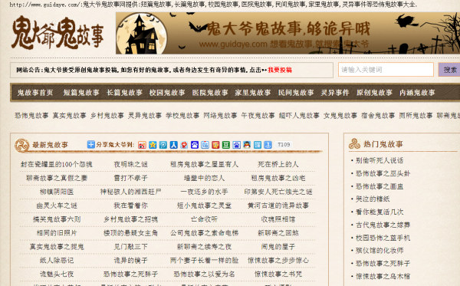This screenshot has width=460, height=286.
Task: Click the red flower share icon
Action: pos(215,145)
